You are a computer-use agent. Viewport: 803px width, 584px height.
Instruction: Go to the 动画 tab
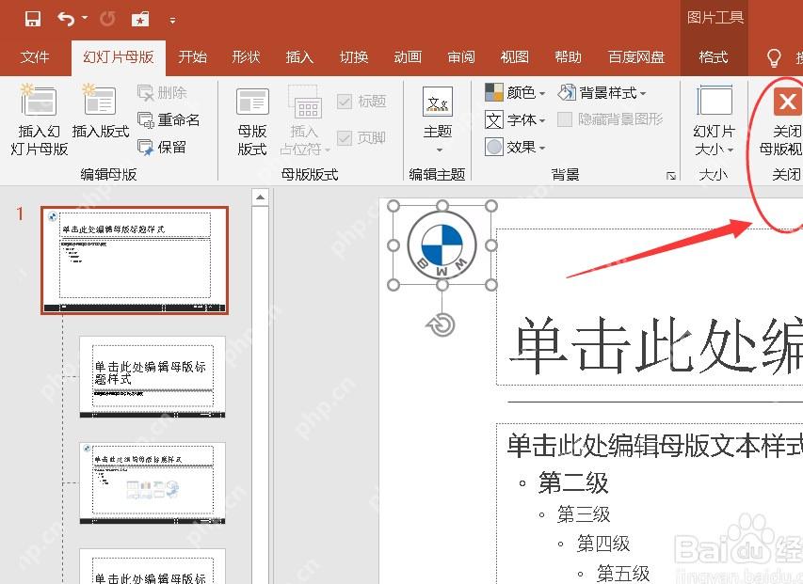click(x=408, y=56)
